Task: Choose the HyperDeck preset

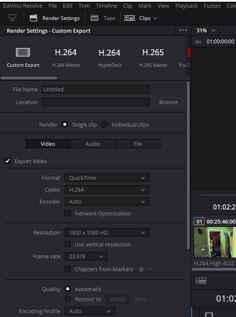Action: 110,57
